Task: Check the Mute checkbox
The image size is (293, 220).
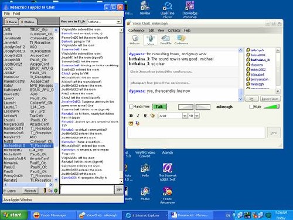Action: click(251, 107)
